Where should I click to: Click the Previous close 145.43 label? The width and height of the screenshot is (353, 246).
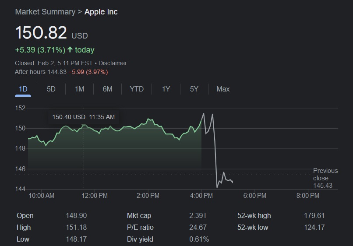click(325, 178)
